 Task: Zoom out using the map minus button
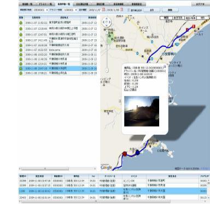click(x=107, y=70)
